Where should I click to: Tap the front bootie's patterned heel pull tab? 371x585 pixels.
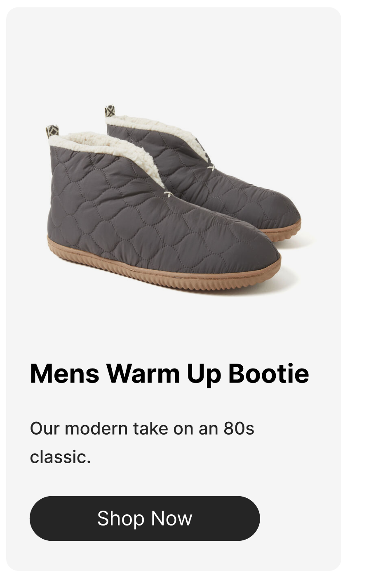(x=52, y=131)
